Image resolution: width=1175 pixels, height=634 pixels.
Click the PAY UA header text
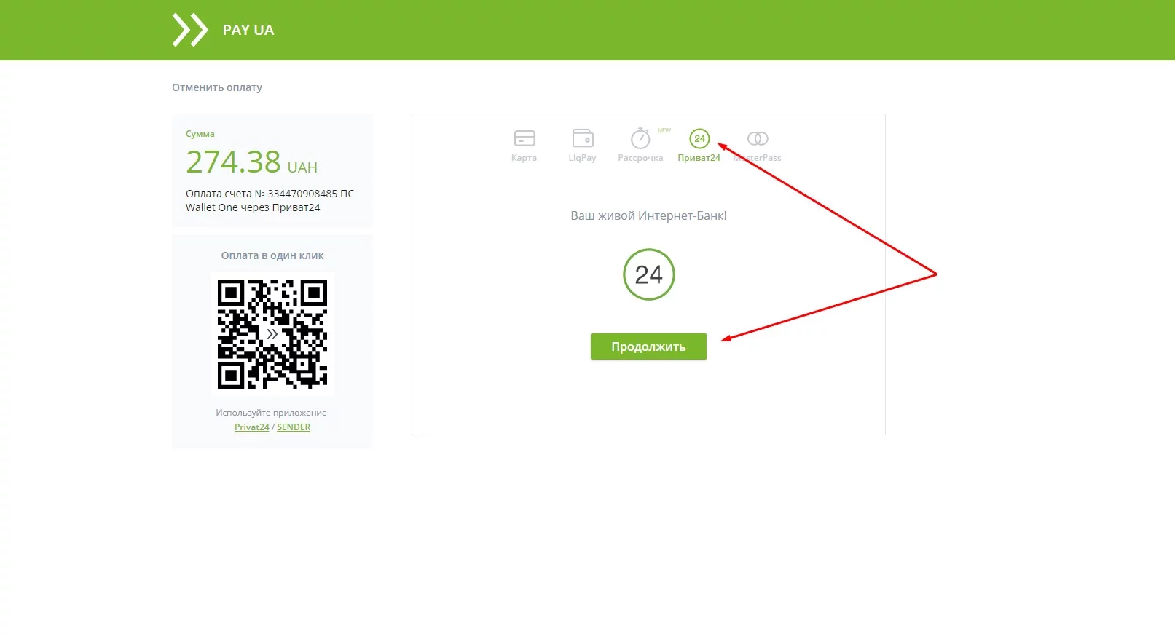tap(248, 30)
